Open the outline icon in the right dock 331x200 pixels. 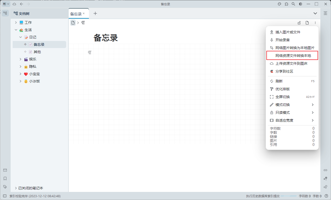click(x=325, y=13)
